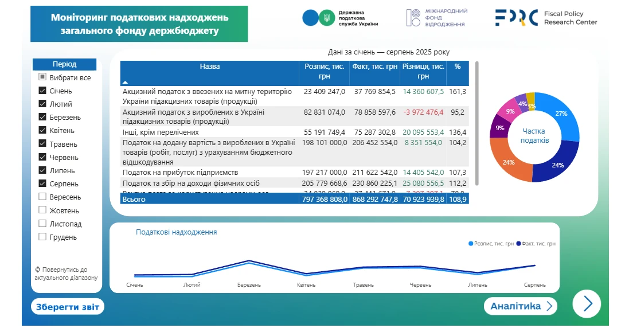
Task: Click the value 197 217 000,0
Action: [325, 173]
